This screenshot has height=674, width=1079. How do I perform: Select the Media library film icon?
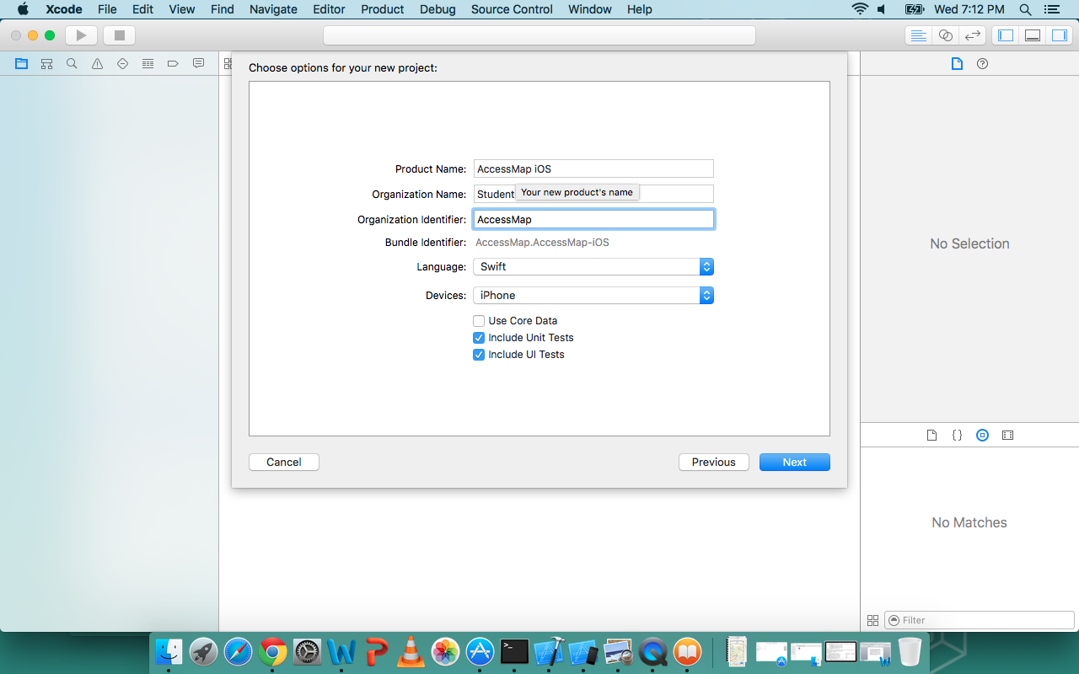(x=1007, y=435)
